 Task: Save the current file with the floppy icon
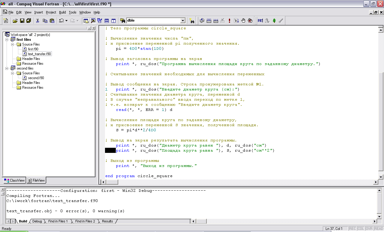click(x=22, y=21)
